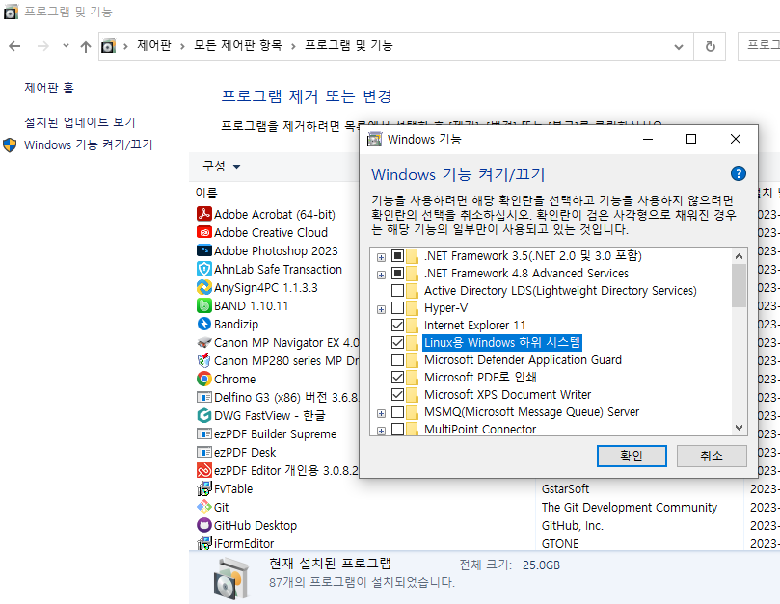
Task: Select the Linux용 Windows 하위 시스템 row label
Action: click(x=502, y=343)
